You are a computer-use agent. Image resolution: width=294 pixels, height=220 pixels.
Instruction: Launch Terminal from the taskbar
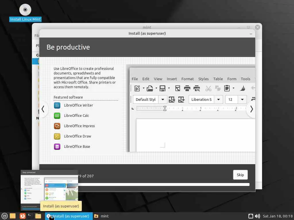point(30,216)
